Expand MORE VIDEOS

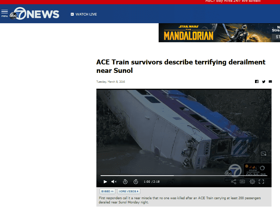(129, 191)
